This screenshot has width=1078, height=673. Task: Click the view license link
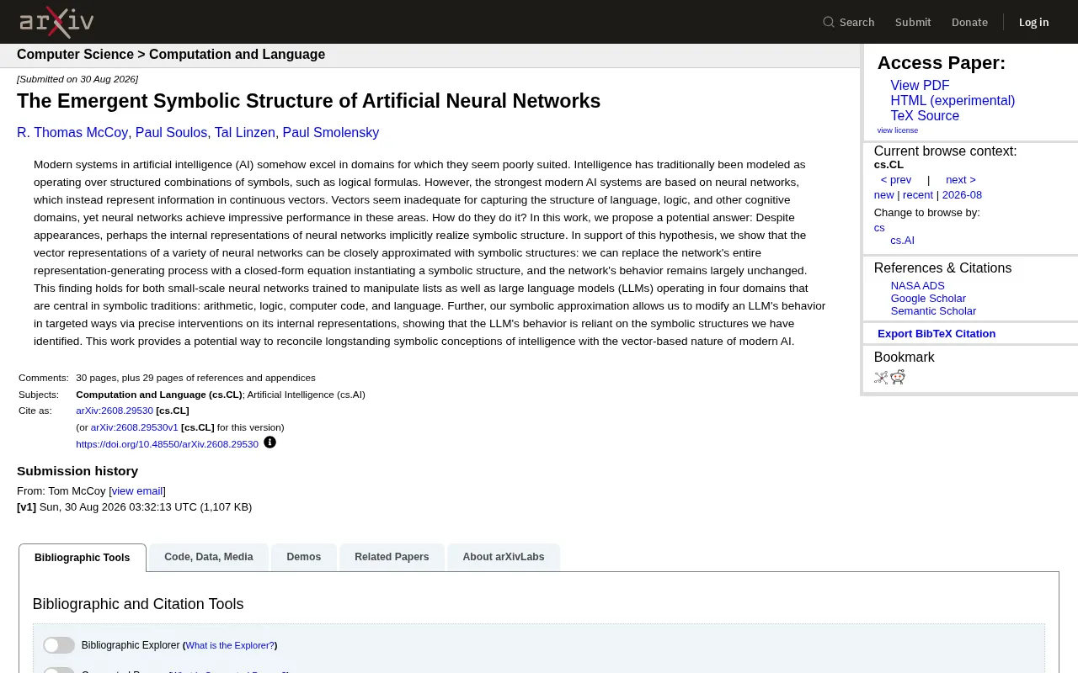pyautogui.click(x=898, y=130)
